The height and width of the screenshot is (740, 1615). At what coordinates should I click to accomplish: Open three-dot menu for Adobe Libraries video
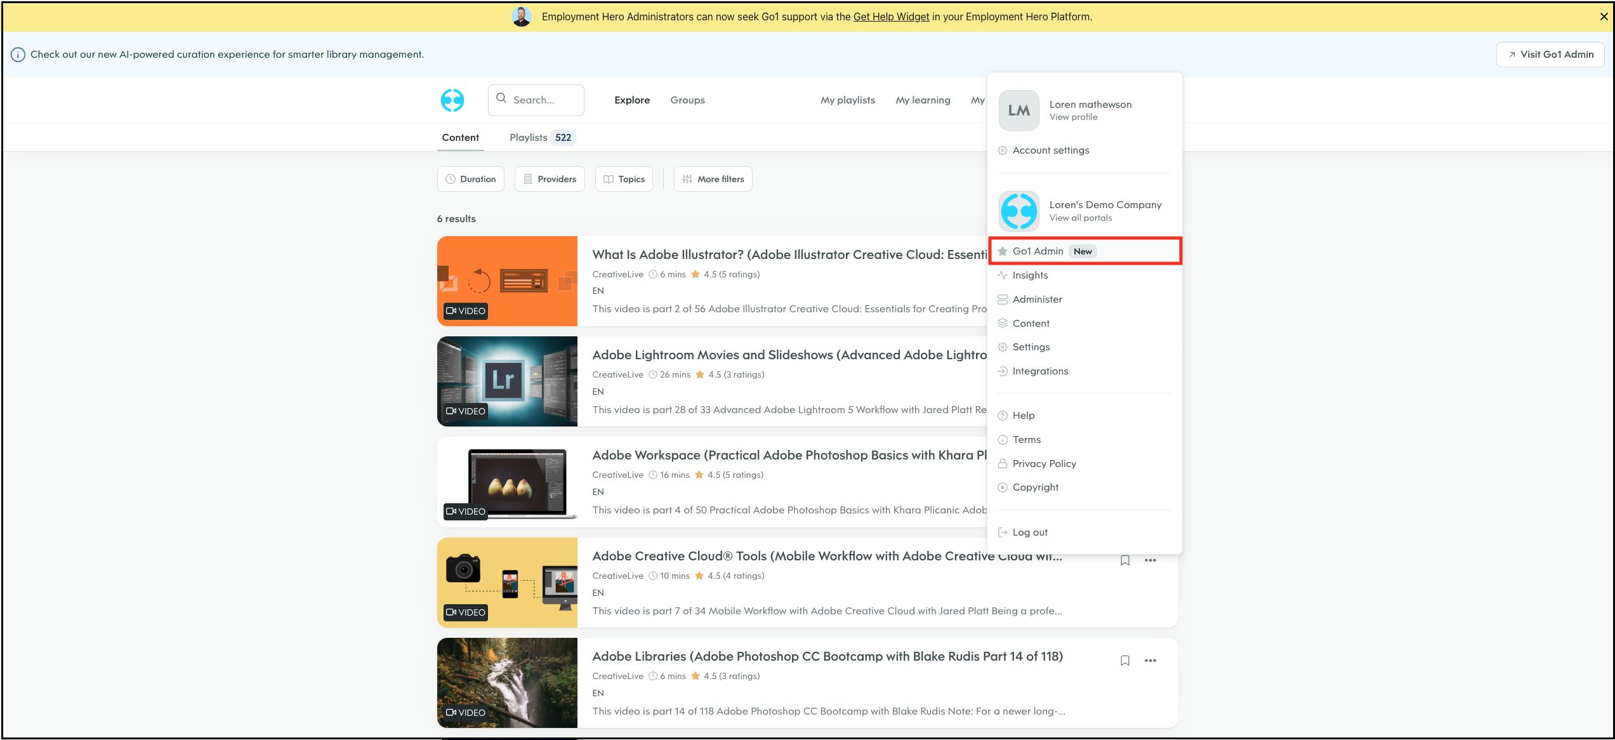[1150, 661]
